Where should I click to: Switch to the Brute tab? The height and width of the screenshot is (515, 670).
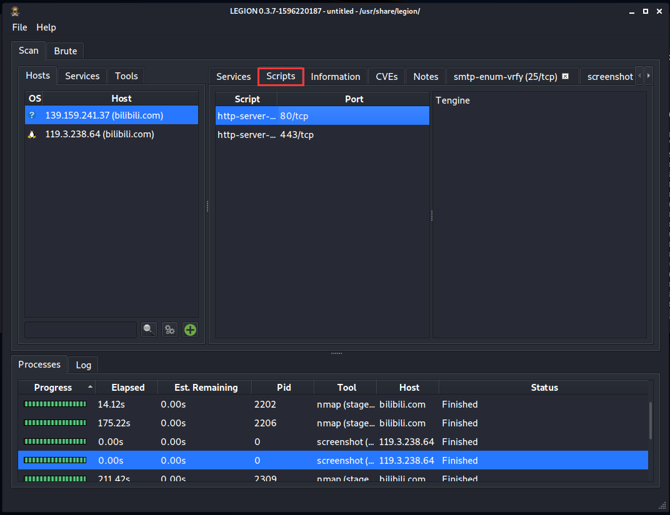click(66, 51)
